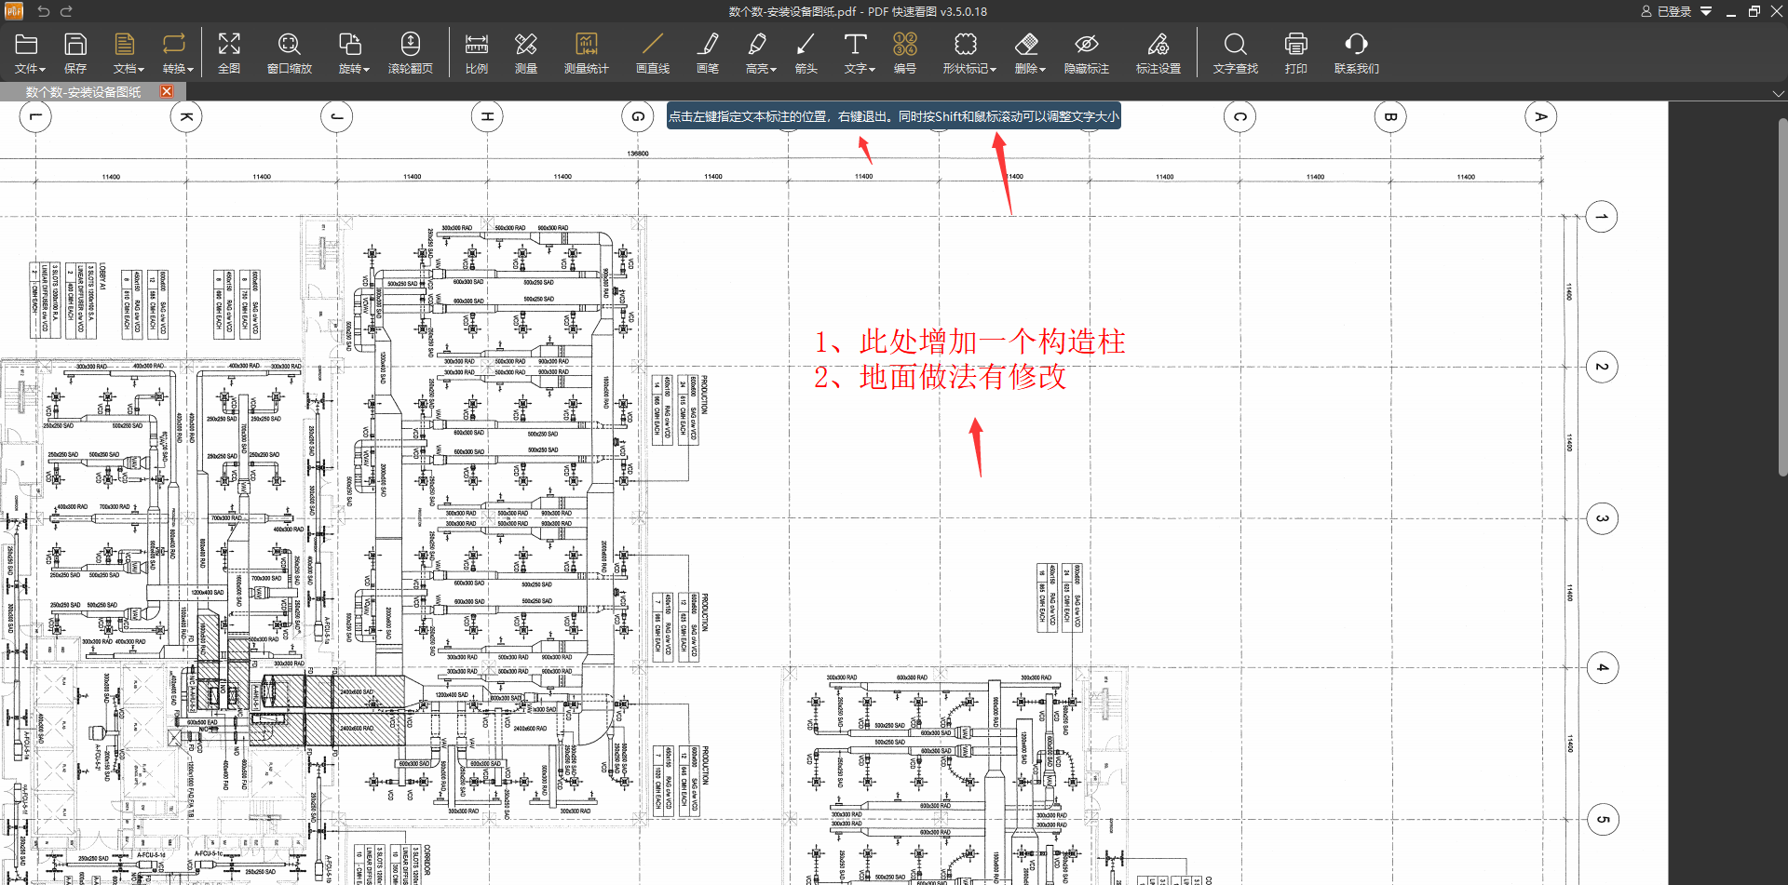Expand the 高亮 dropdown arrow
1788x885 pixels.
774,70
